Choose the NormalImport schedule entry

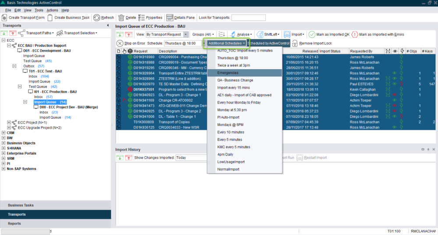[x=245, y=169]
